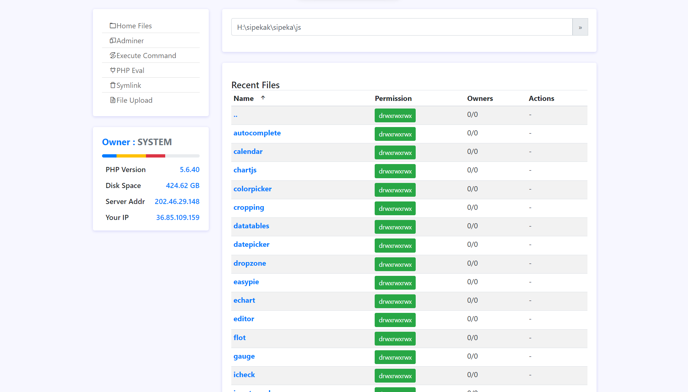Click the Permission column header
Viewport: 688px width, 392px height.
click(x=393, y=98)
